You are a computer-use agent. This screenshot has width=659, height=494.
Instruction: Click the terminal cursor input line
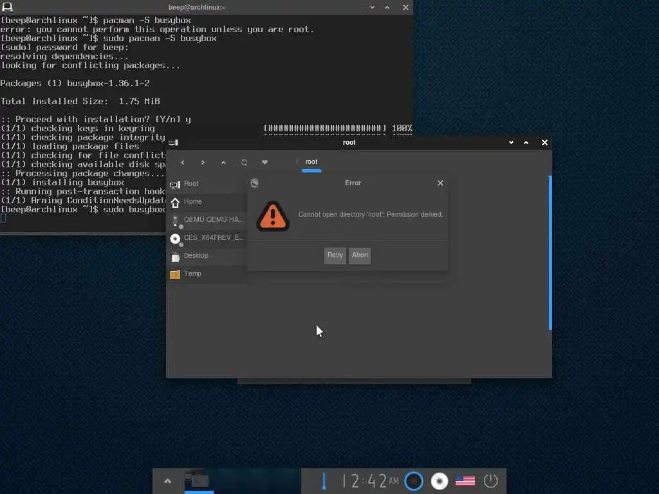click(x=3, y=218)
